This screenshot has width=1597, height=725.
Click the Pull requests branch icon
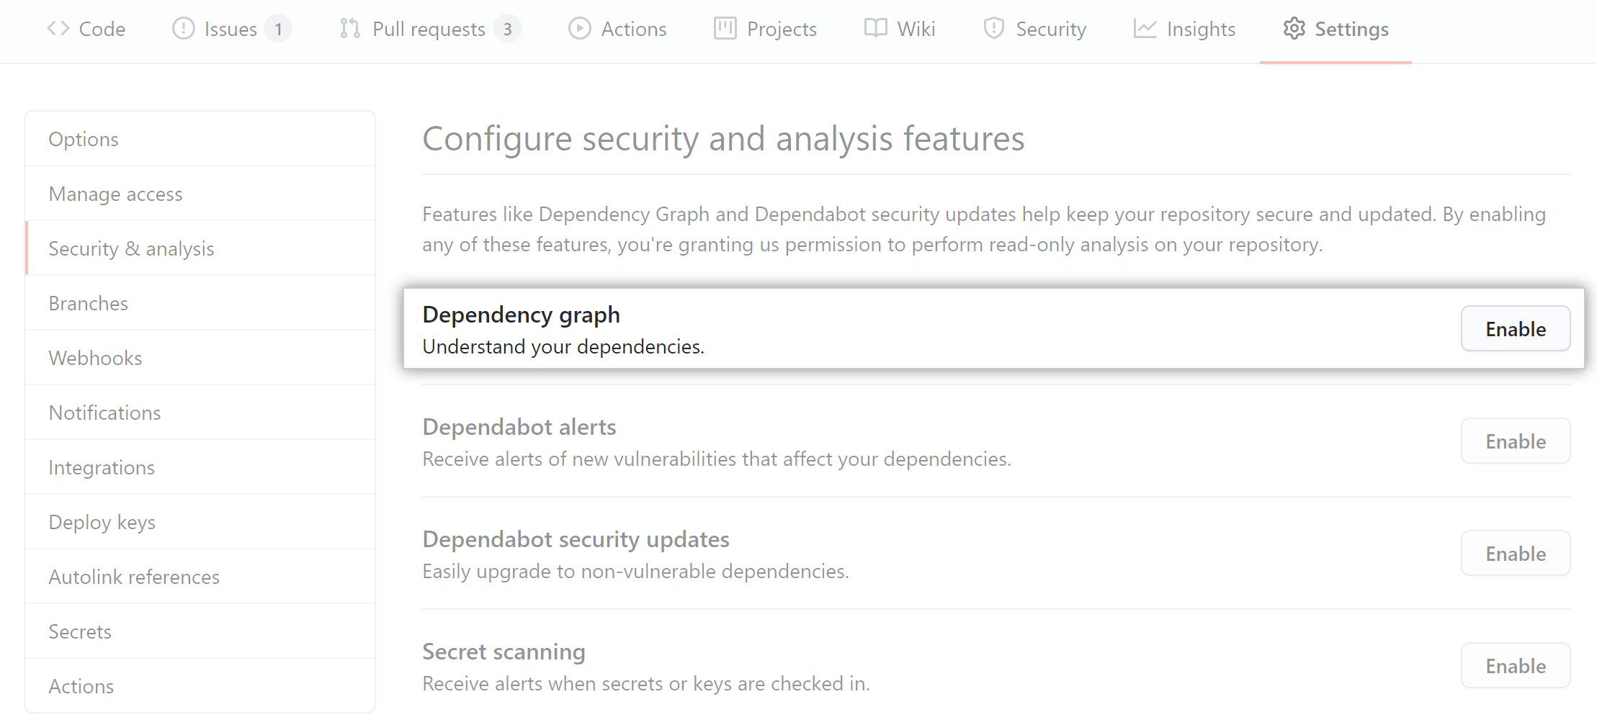point(350,29)
